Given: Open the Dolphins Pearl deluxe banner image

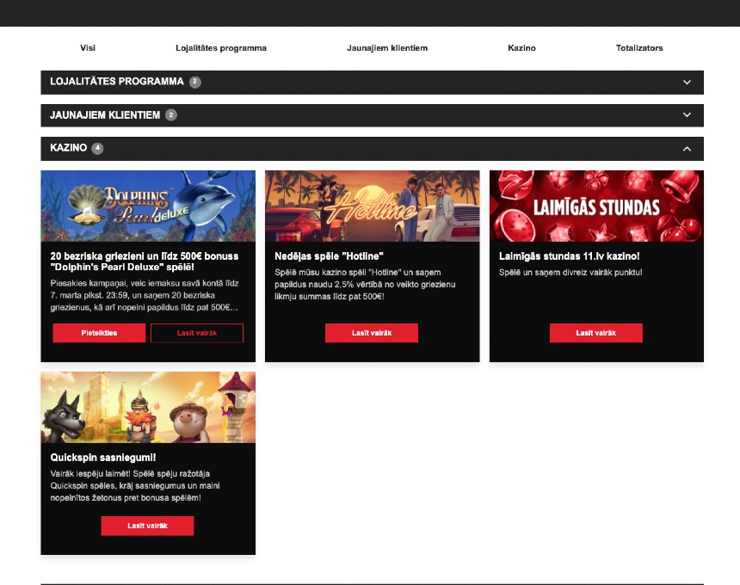Looking at the screenshot, I should tap(148, 206).
